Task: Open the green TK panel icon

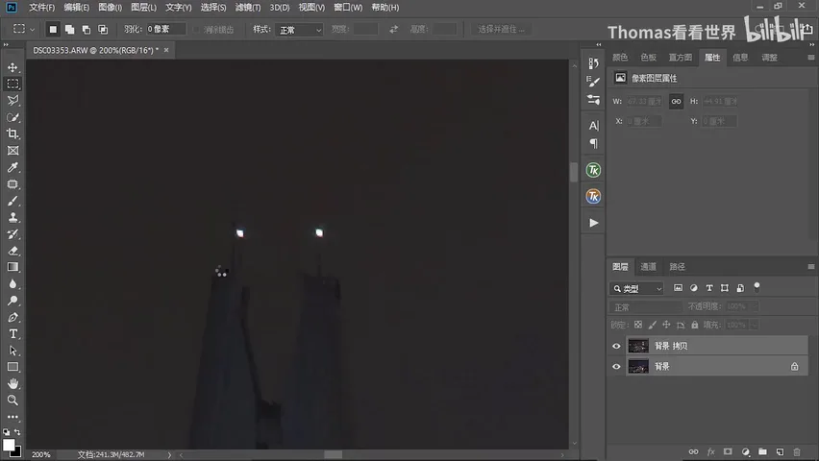Action: click(x=593, y=170)
